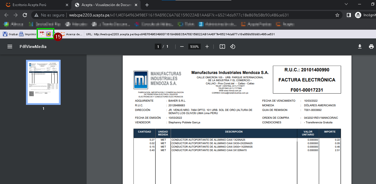Switch to Escritorio Acepta Perú tab
The image size is (376, 184).
36,5
